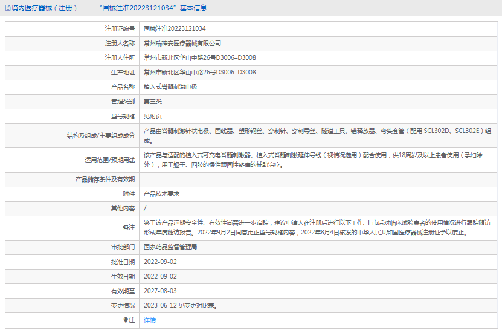Screen dimensions: 502x333
Task: Click the expiry date 2027-08-03
Action: 160,291
